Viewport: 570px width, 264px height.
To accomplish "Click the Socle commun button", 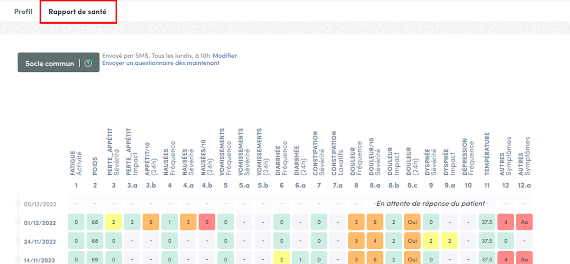I will click(x=58, y=62).
